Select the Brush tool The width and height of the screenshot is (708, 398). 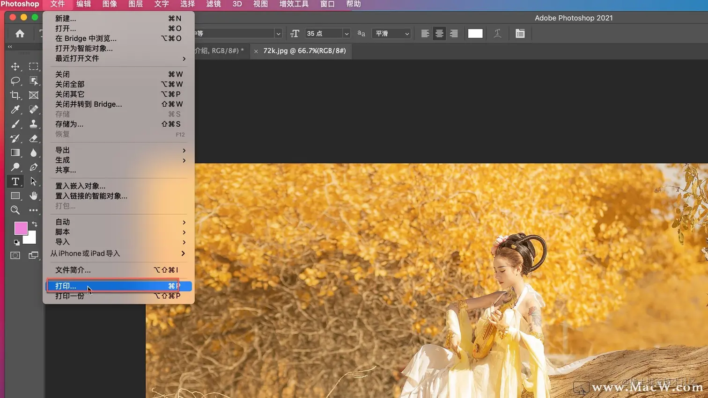tap(15, 124)
